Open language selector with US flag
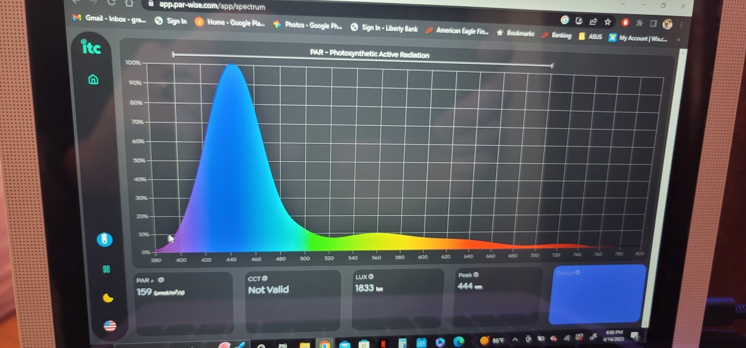The image size is (746, 348). 110,326
